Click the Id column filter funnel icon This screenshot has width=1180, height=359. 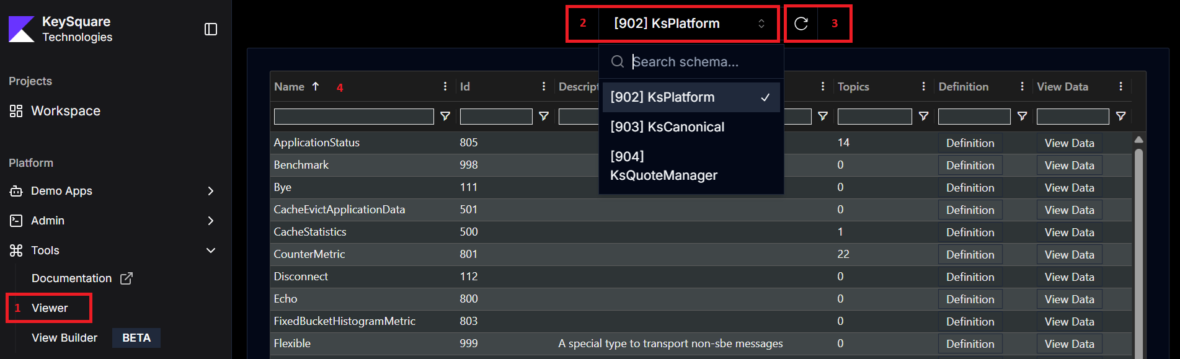544,116
